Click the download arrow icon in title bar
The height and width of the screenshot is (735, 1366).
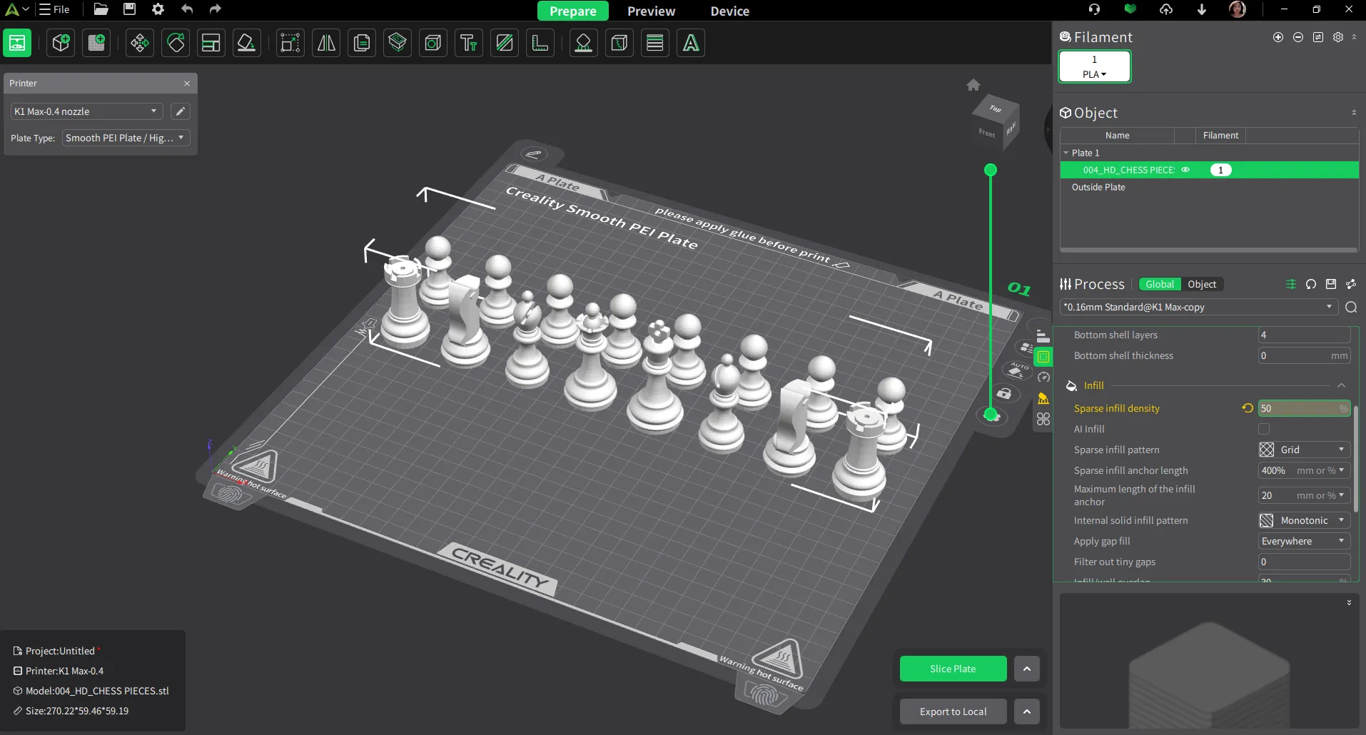point(1202,9)
